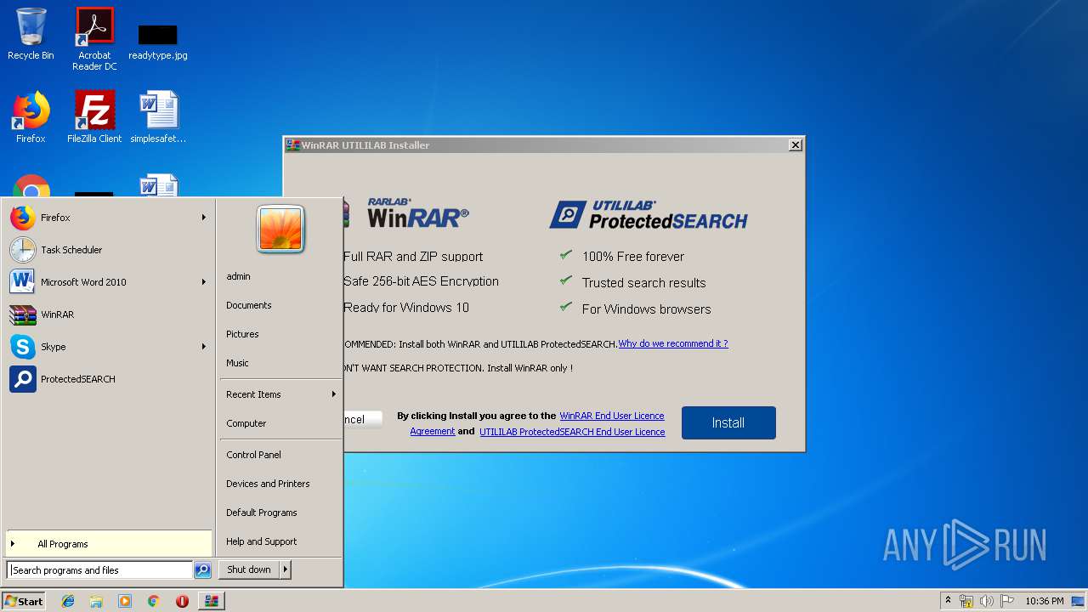This screenshot has height=612, width=1088.
Task: Open Skype from the Start menu
Action: [107, 347]
